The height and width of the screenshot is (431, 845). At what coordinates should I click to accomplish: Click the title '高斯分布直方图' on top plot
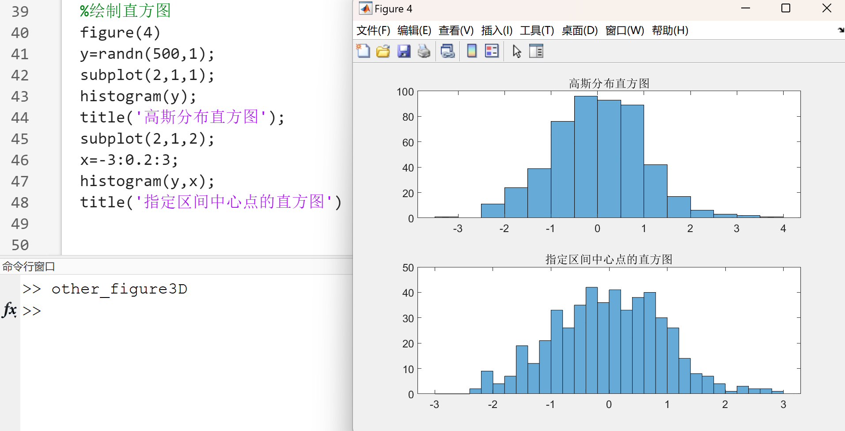coord(609,83)
